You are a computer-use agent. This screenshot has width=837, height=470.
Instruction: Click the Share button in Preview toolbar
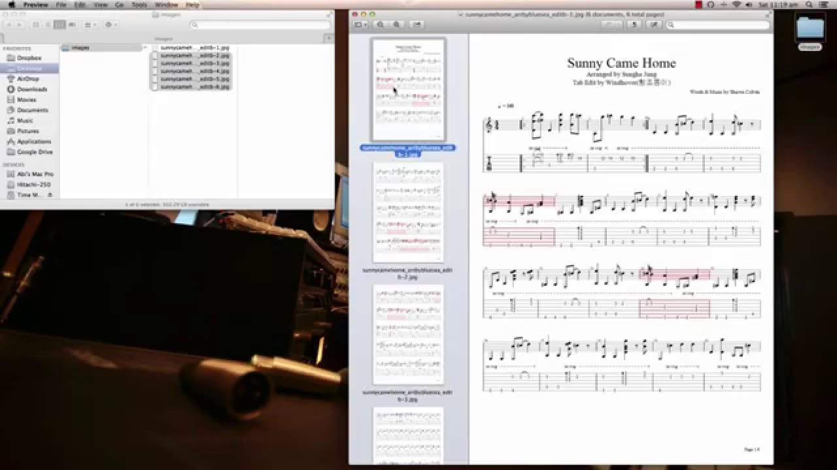[417, 25]
